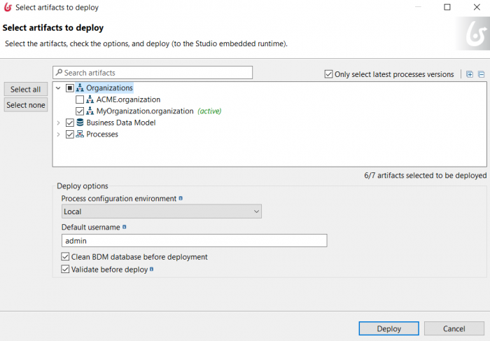This screenshot has height=341, width=490.
Task: Click the ACME.organization file icon
Action: click(x=90, y=99)
